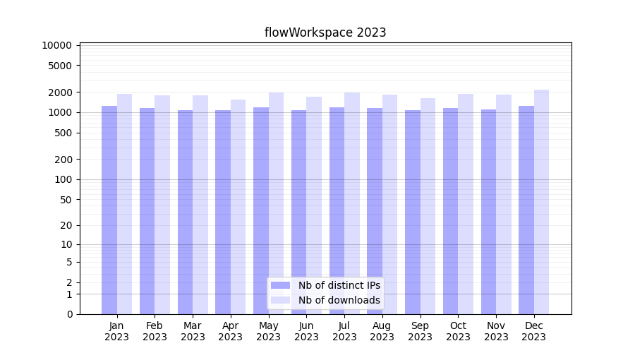The height and width of the screenshot is (353, 635).
Task: Click the chart title flowWorkspace 2023
Action: click(325, 32)
